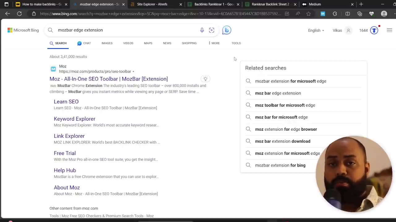Reload the page with the refresh icon
Screen dimensions: 396x222
point(19,14)
